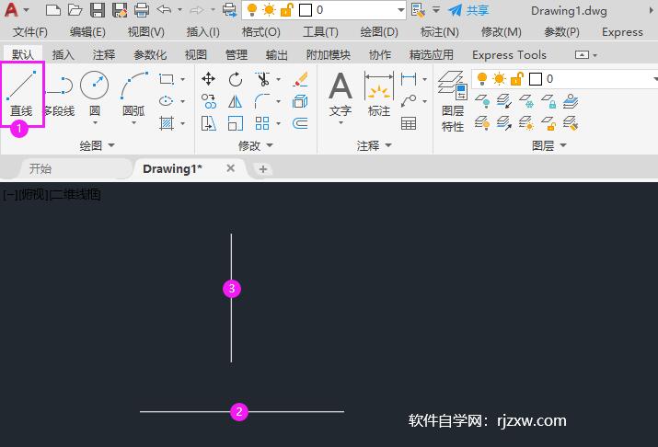
Task: Expand the 图层 panel
Action: point(548,145)
